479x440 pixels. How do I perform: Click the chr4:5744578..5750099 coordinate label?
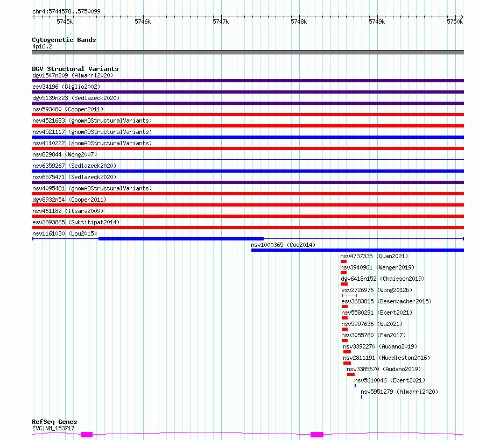click(x=66, y=11)
